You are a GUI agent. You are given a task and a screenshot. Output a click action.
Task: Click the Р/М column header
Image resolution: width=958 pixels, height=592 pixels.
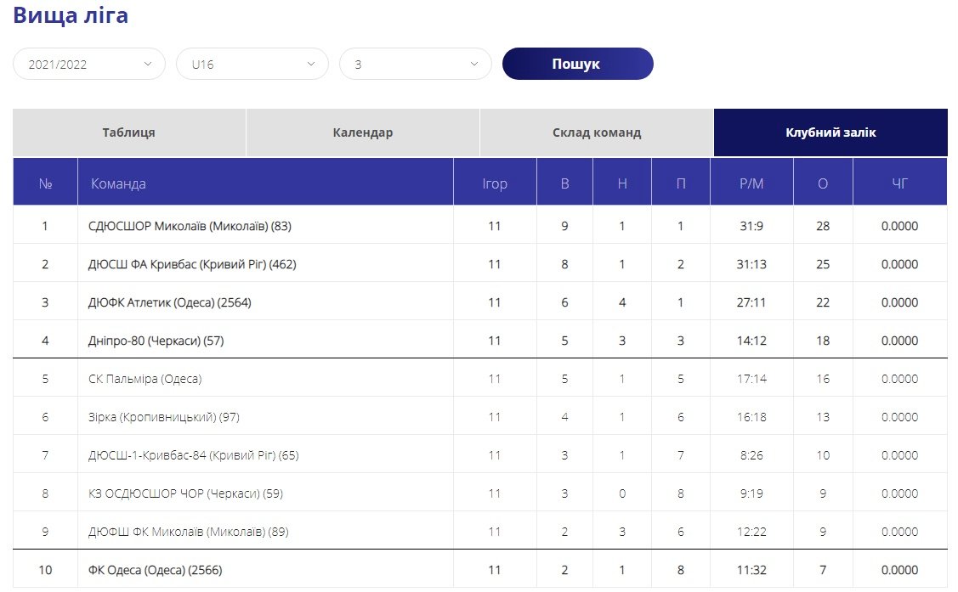pos(751,183)
